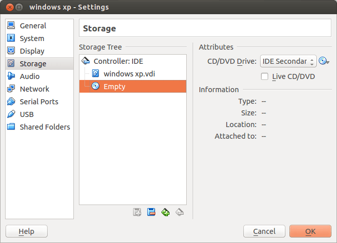This screenshot has width=337, height=243.
Task: Click the optical disc icon beside Empty
Action: [x=96, y=86]
